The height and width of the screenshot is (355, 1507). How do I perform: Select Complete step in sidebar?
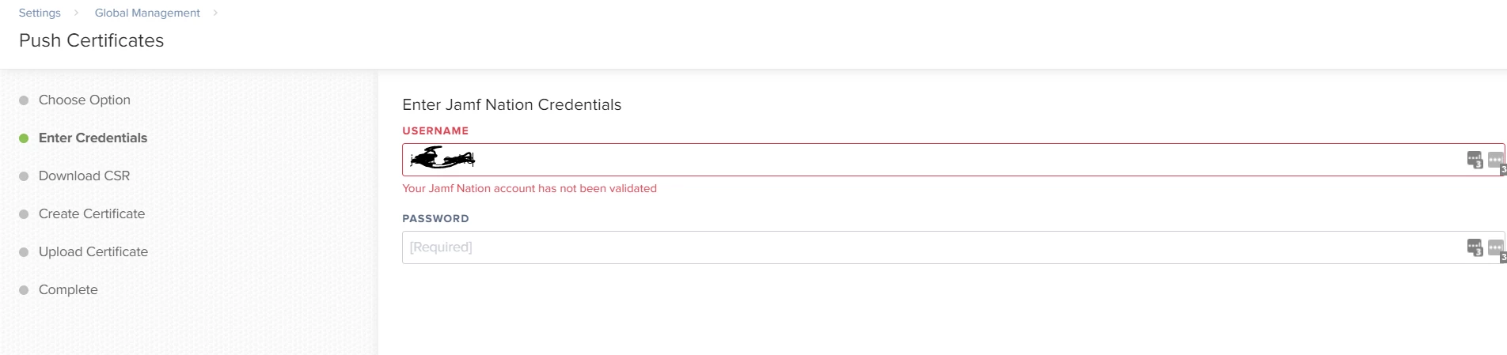click(x=68, y=289)
